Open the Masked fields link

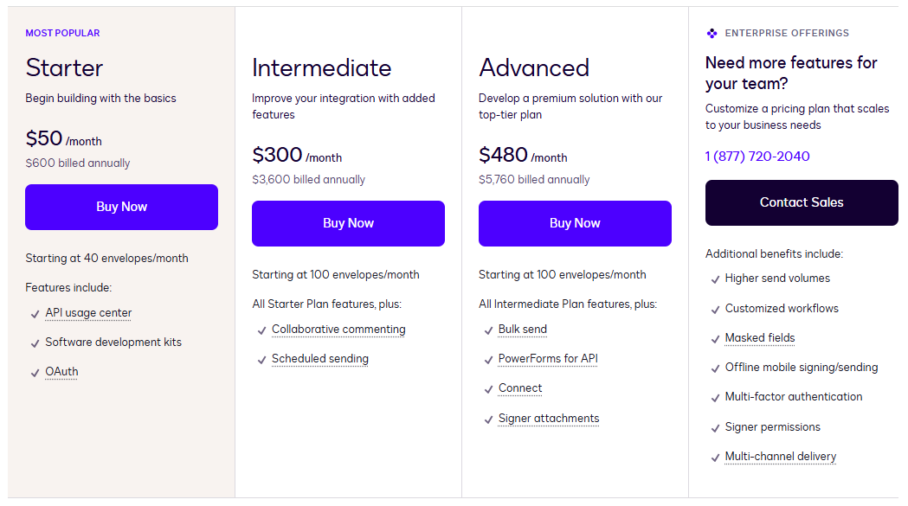click(759, 337)
